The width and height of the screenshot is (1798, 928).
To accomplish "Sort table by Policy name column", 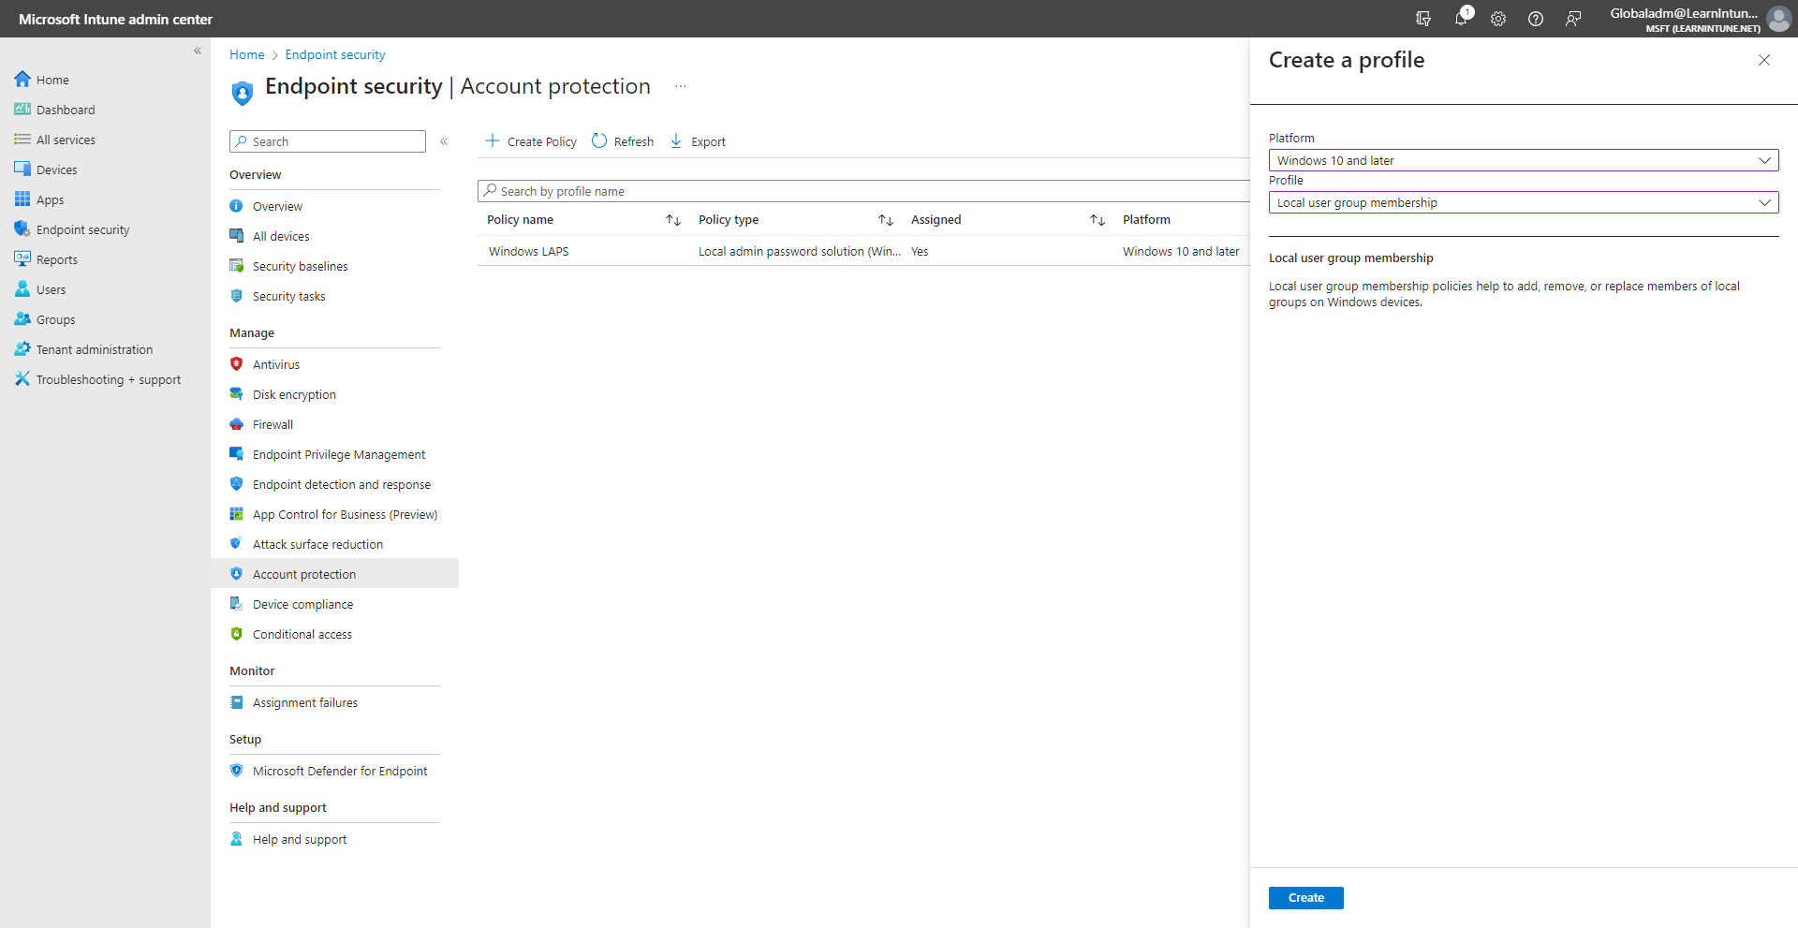I will coord(673,220).
